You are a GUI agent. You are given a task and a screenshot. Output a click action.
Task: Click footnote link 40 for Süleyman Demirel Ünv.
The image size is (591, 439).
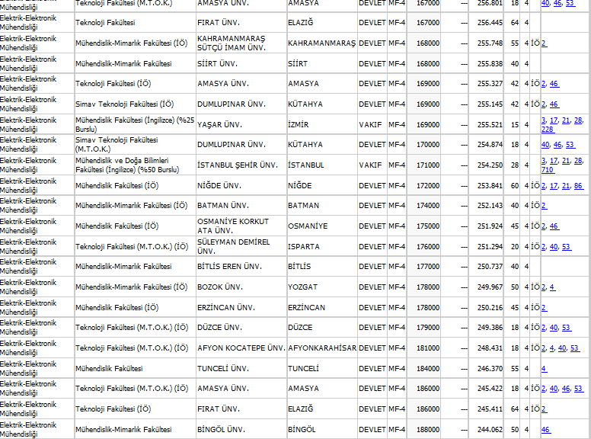coord(554,246)
